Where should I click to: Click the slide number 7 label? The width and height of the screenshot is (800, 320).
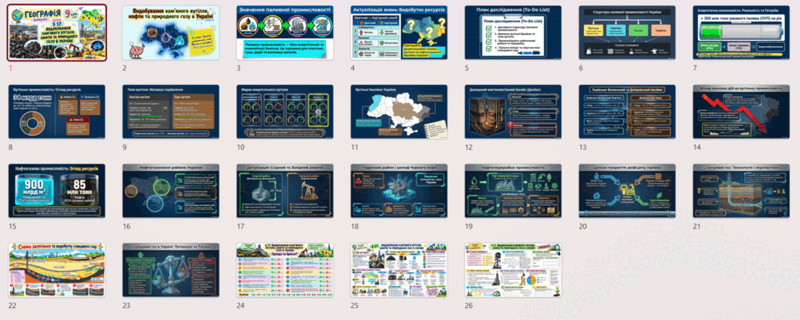[695, 68]
